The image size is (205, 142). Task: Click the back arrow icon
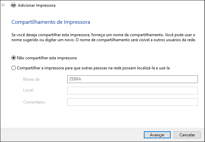pos(4,5)
